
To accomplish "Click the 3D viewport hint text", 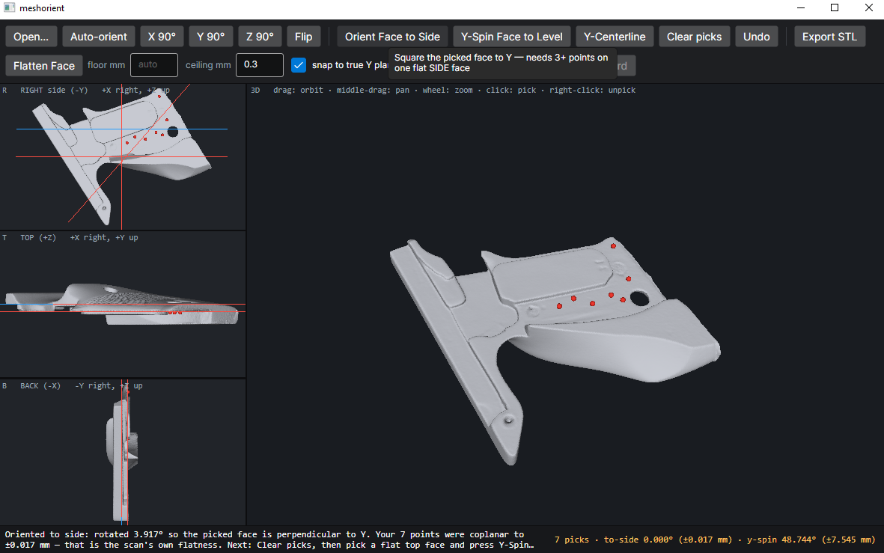I will [454, 91].
